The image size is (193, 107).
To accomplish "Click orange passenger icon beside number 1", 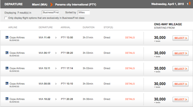I will (190, 3).
